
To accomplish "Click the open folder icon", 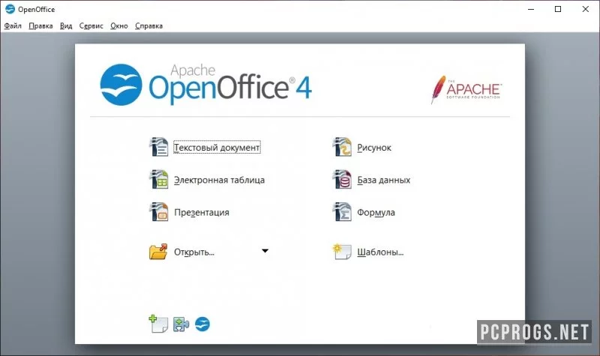I will click(x=158, y=252).
